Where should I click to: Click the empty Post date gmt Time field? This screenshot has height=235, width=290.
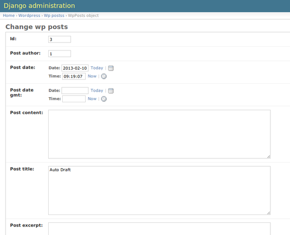[74, 99]
